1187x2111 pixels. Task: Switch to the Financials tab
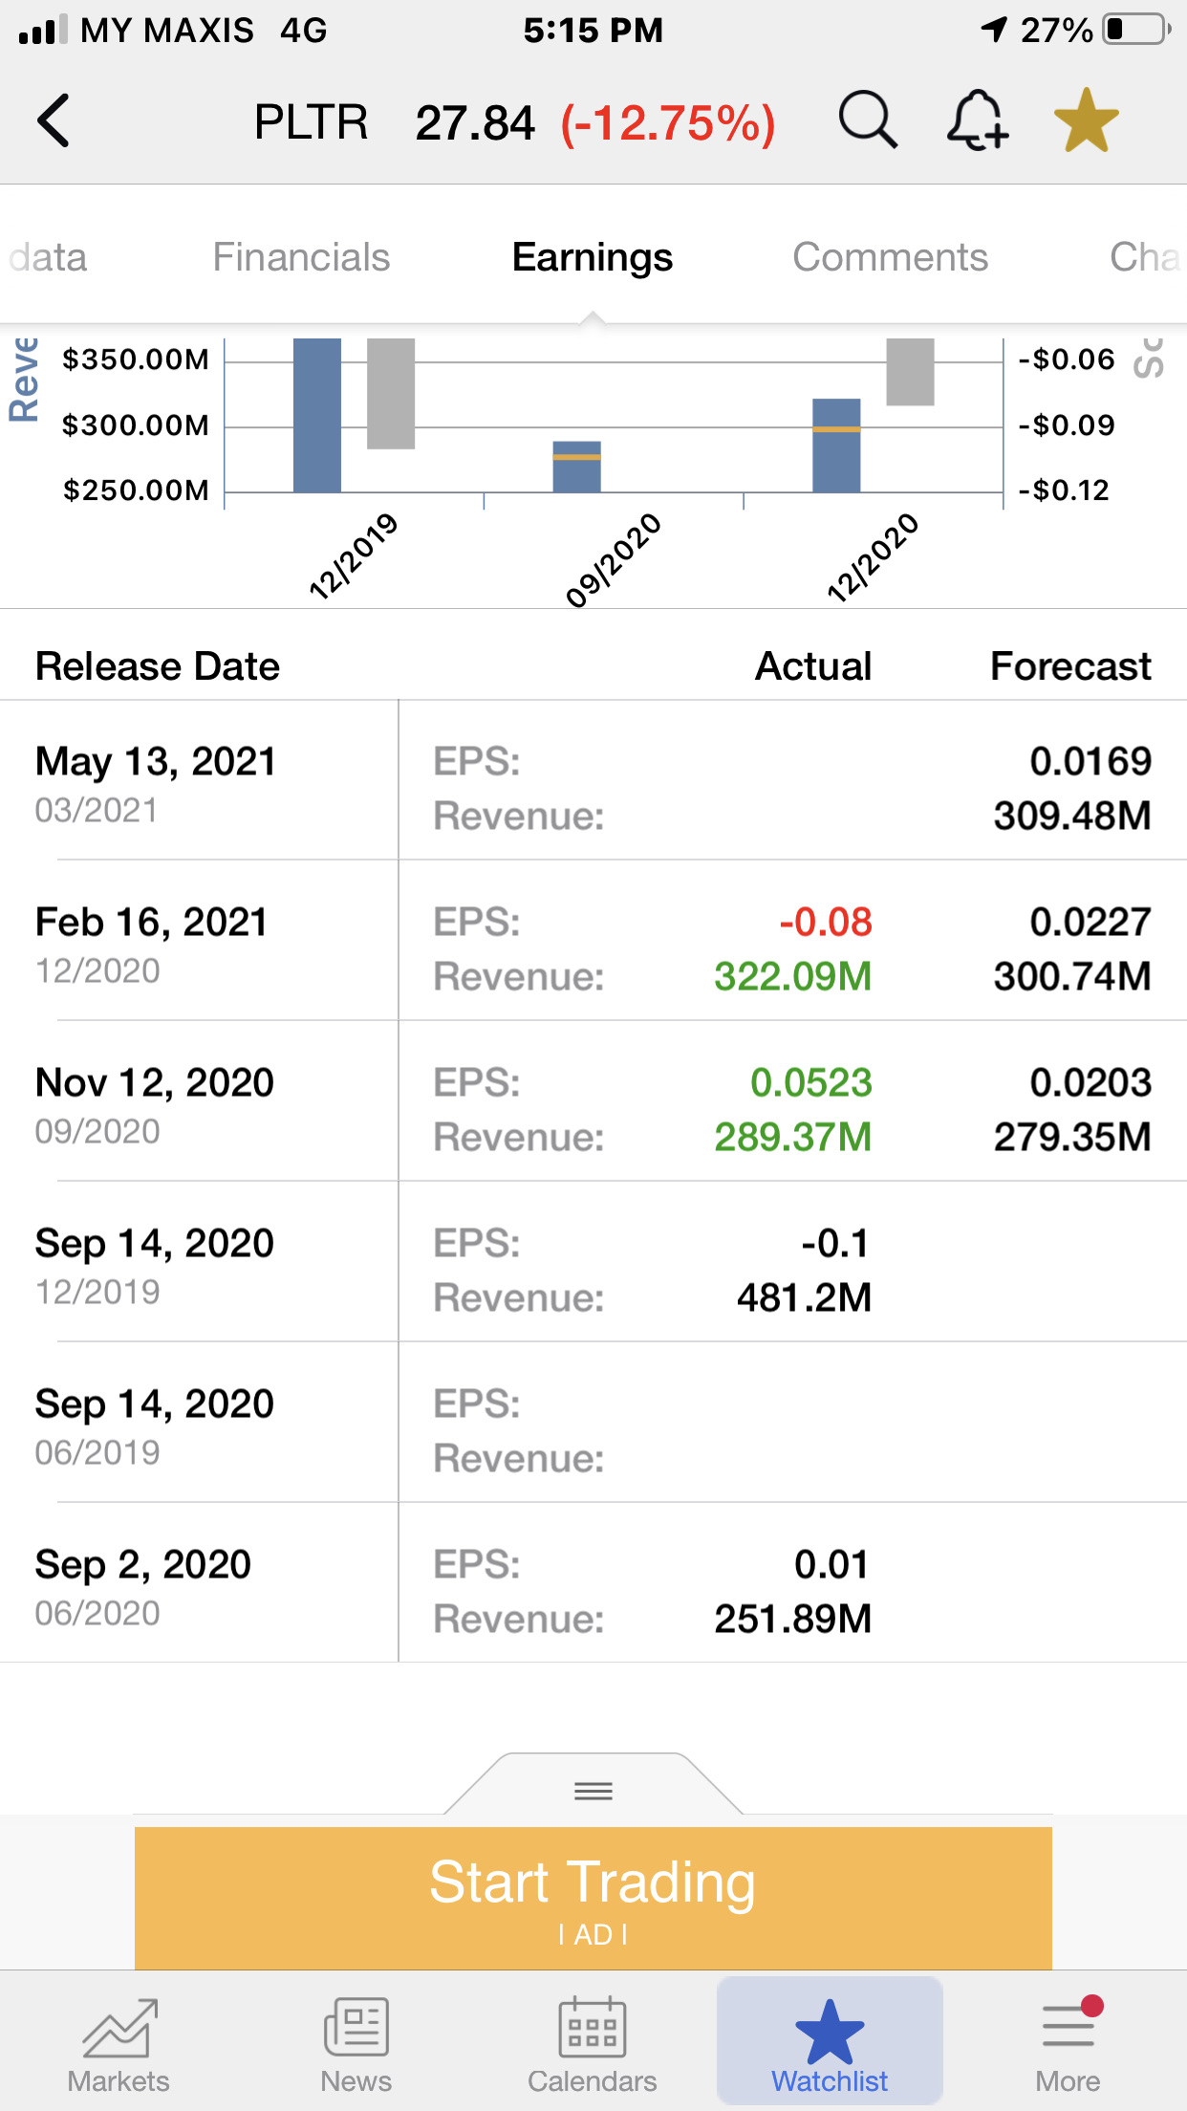pos(301,257)
